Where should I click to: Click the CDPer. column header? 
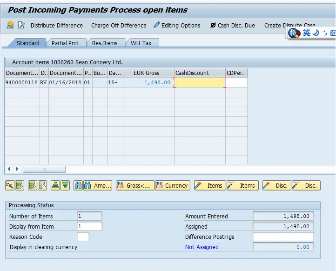tap(236, 73)
